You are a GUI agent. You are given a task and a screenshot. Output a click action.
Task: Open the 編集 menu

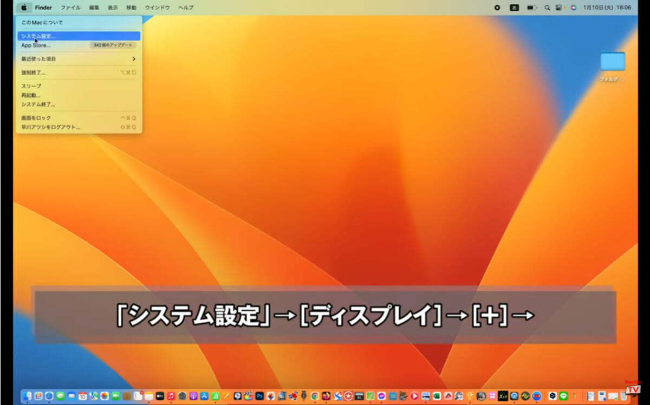[94, 8]
